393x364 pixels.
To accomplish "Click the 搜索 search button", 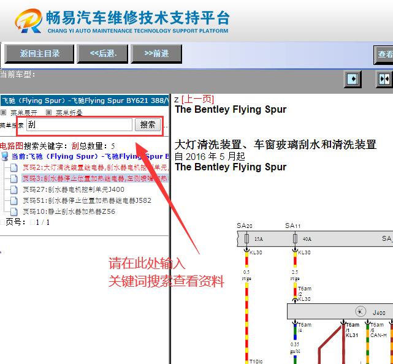I will [x=148, y=124].
